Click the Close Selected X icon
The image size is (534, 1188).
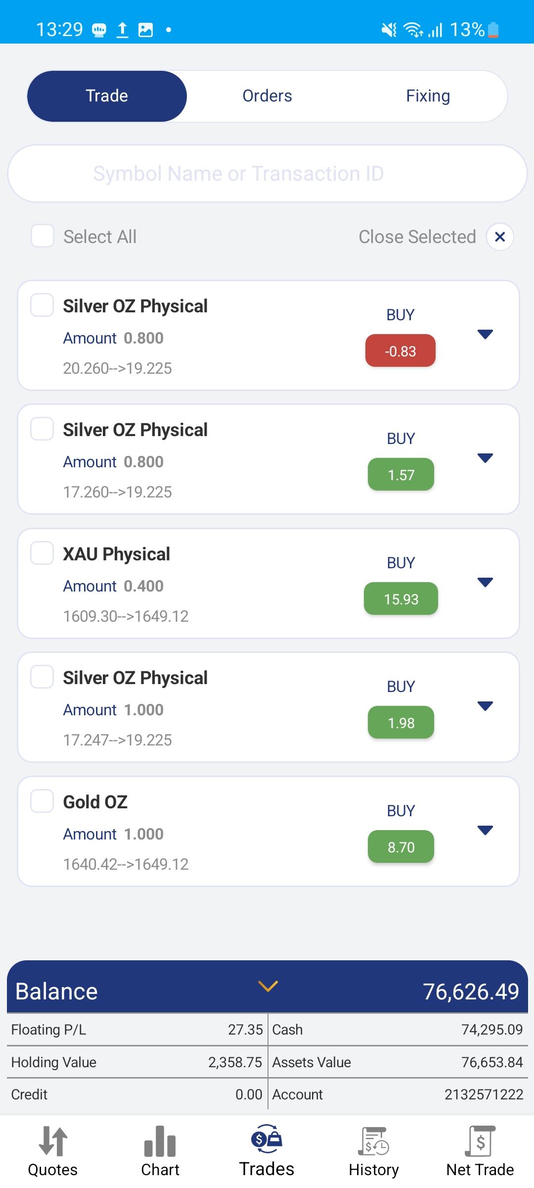click(500, 237)
